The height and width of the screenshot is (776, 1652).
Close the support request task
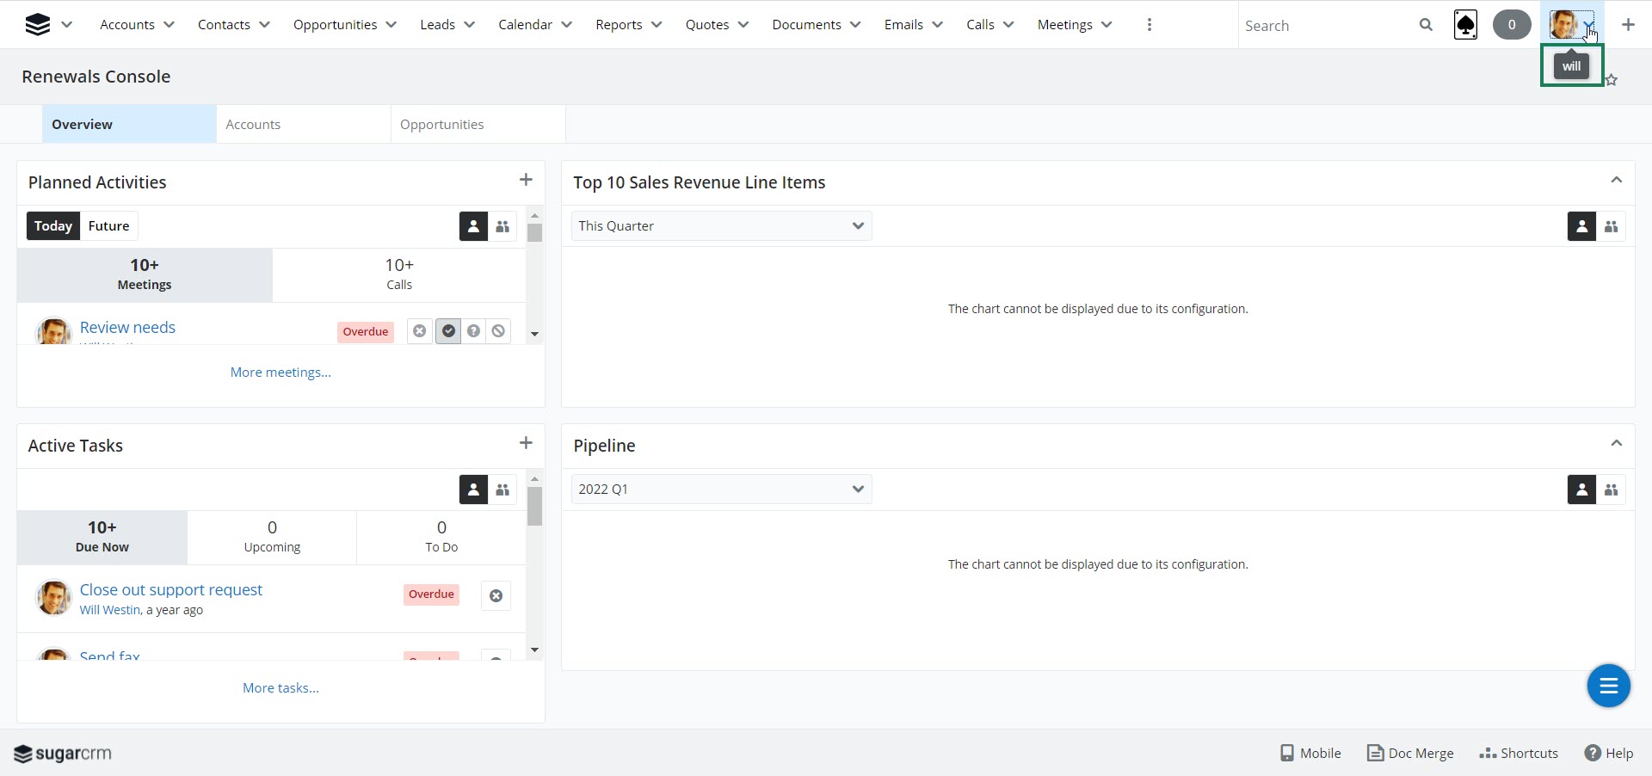pos(496,595)
